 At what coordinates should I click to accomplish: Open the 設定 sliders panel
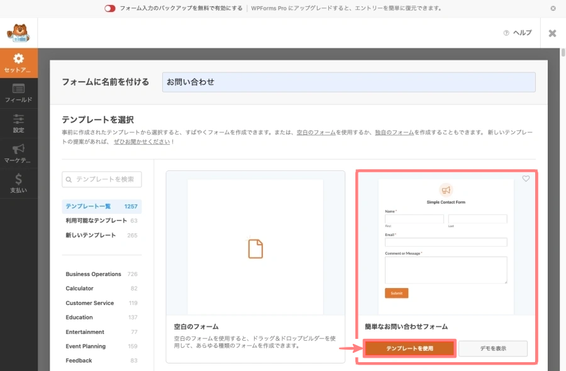point(19,123)
